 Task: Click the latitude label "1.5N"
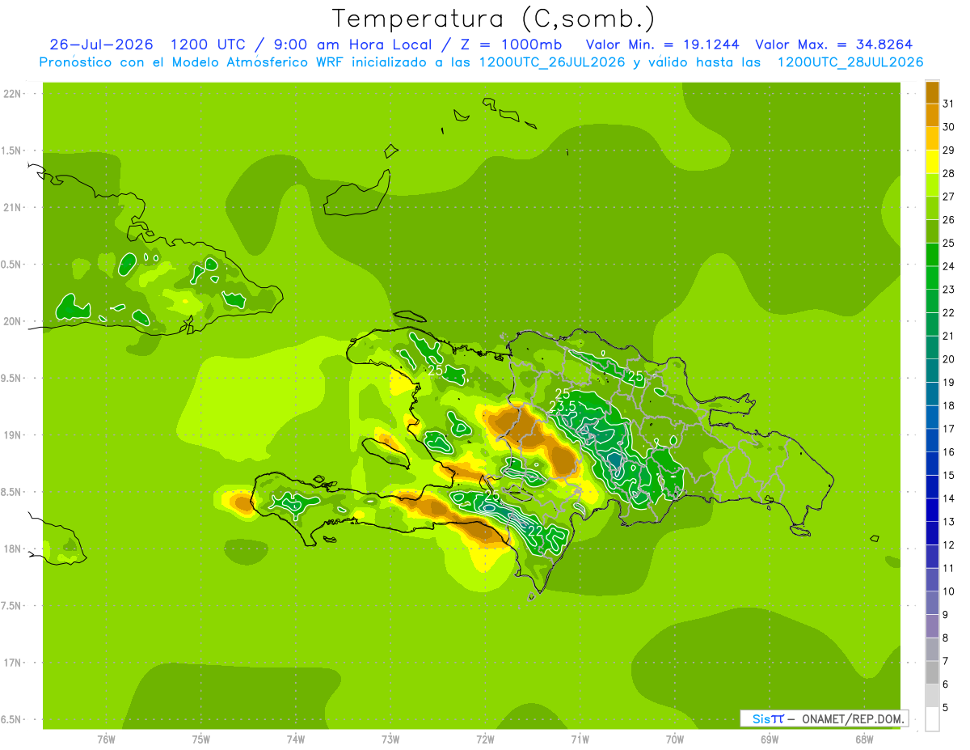pyautogui.click(x=12, y=151)
